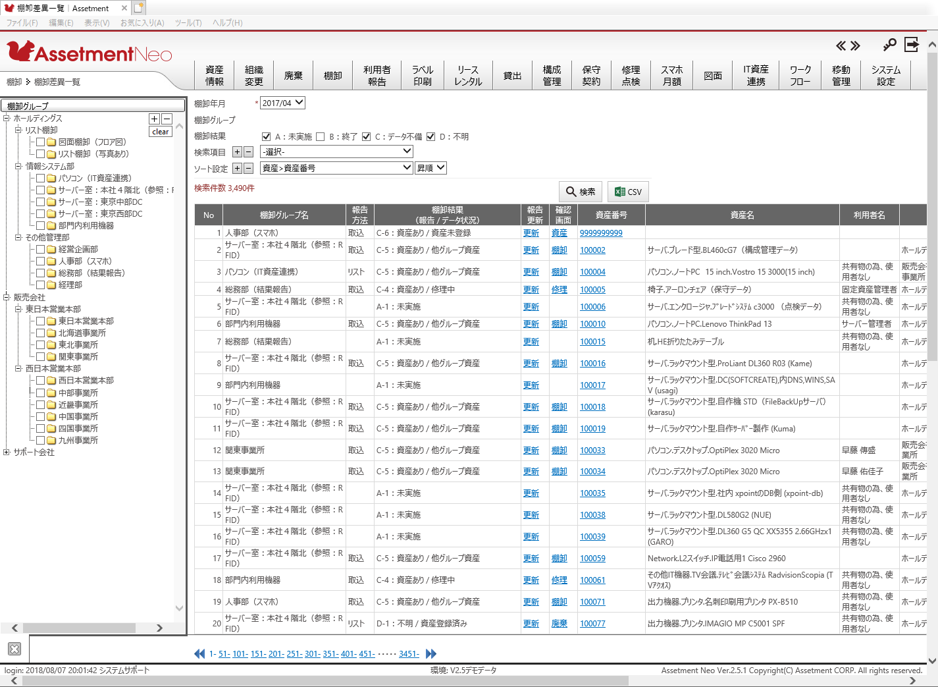Uncheck the A:未実施 checkbox
938x687 pixels.
click(267, 137)
